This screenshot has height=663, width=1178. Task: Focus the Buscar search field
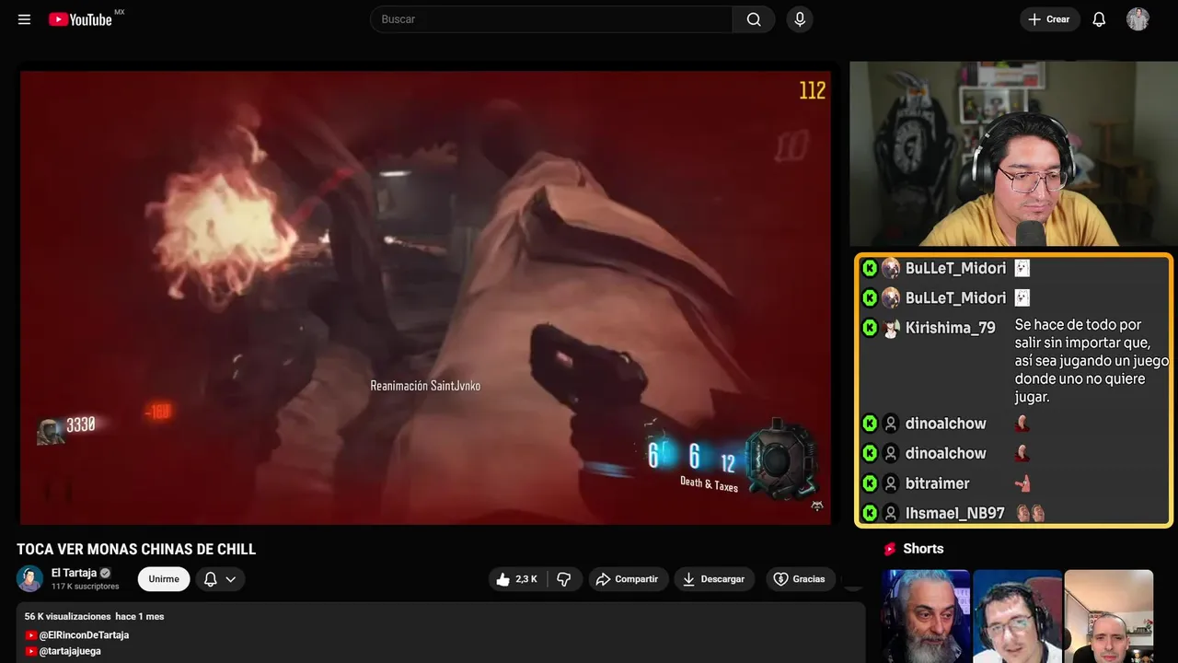click(550, 19)
